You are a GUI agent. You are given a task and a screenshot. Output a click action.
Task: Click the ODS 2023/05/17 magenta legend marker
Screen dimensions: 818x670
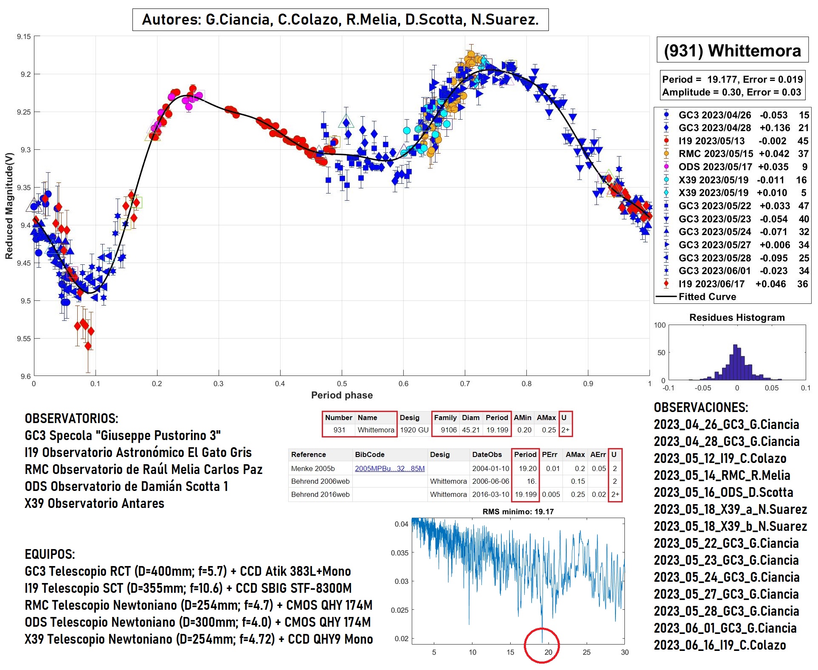tap(666, 167)
